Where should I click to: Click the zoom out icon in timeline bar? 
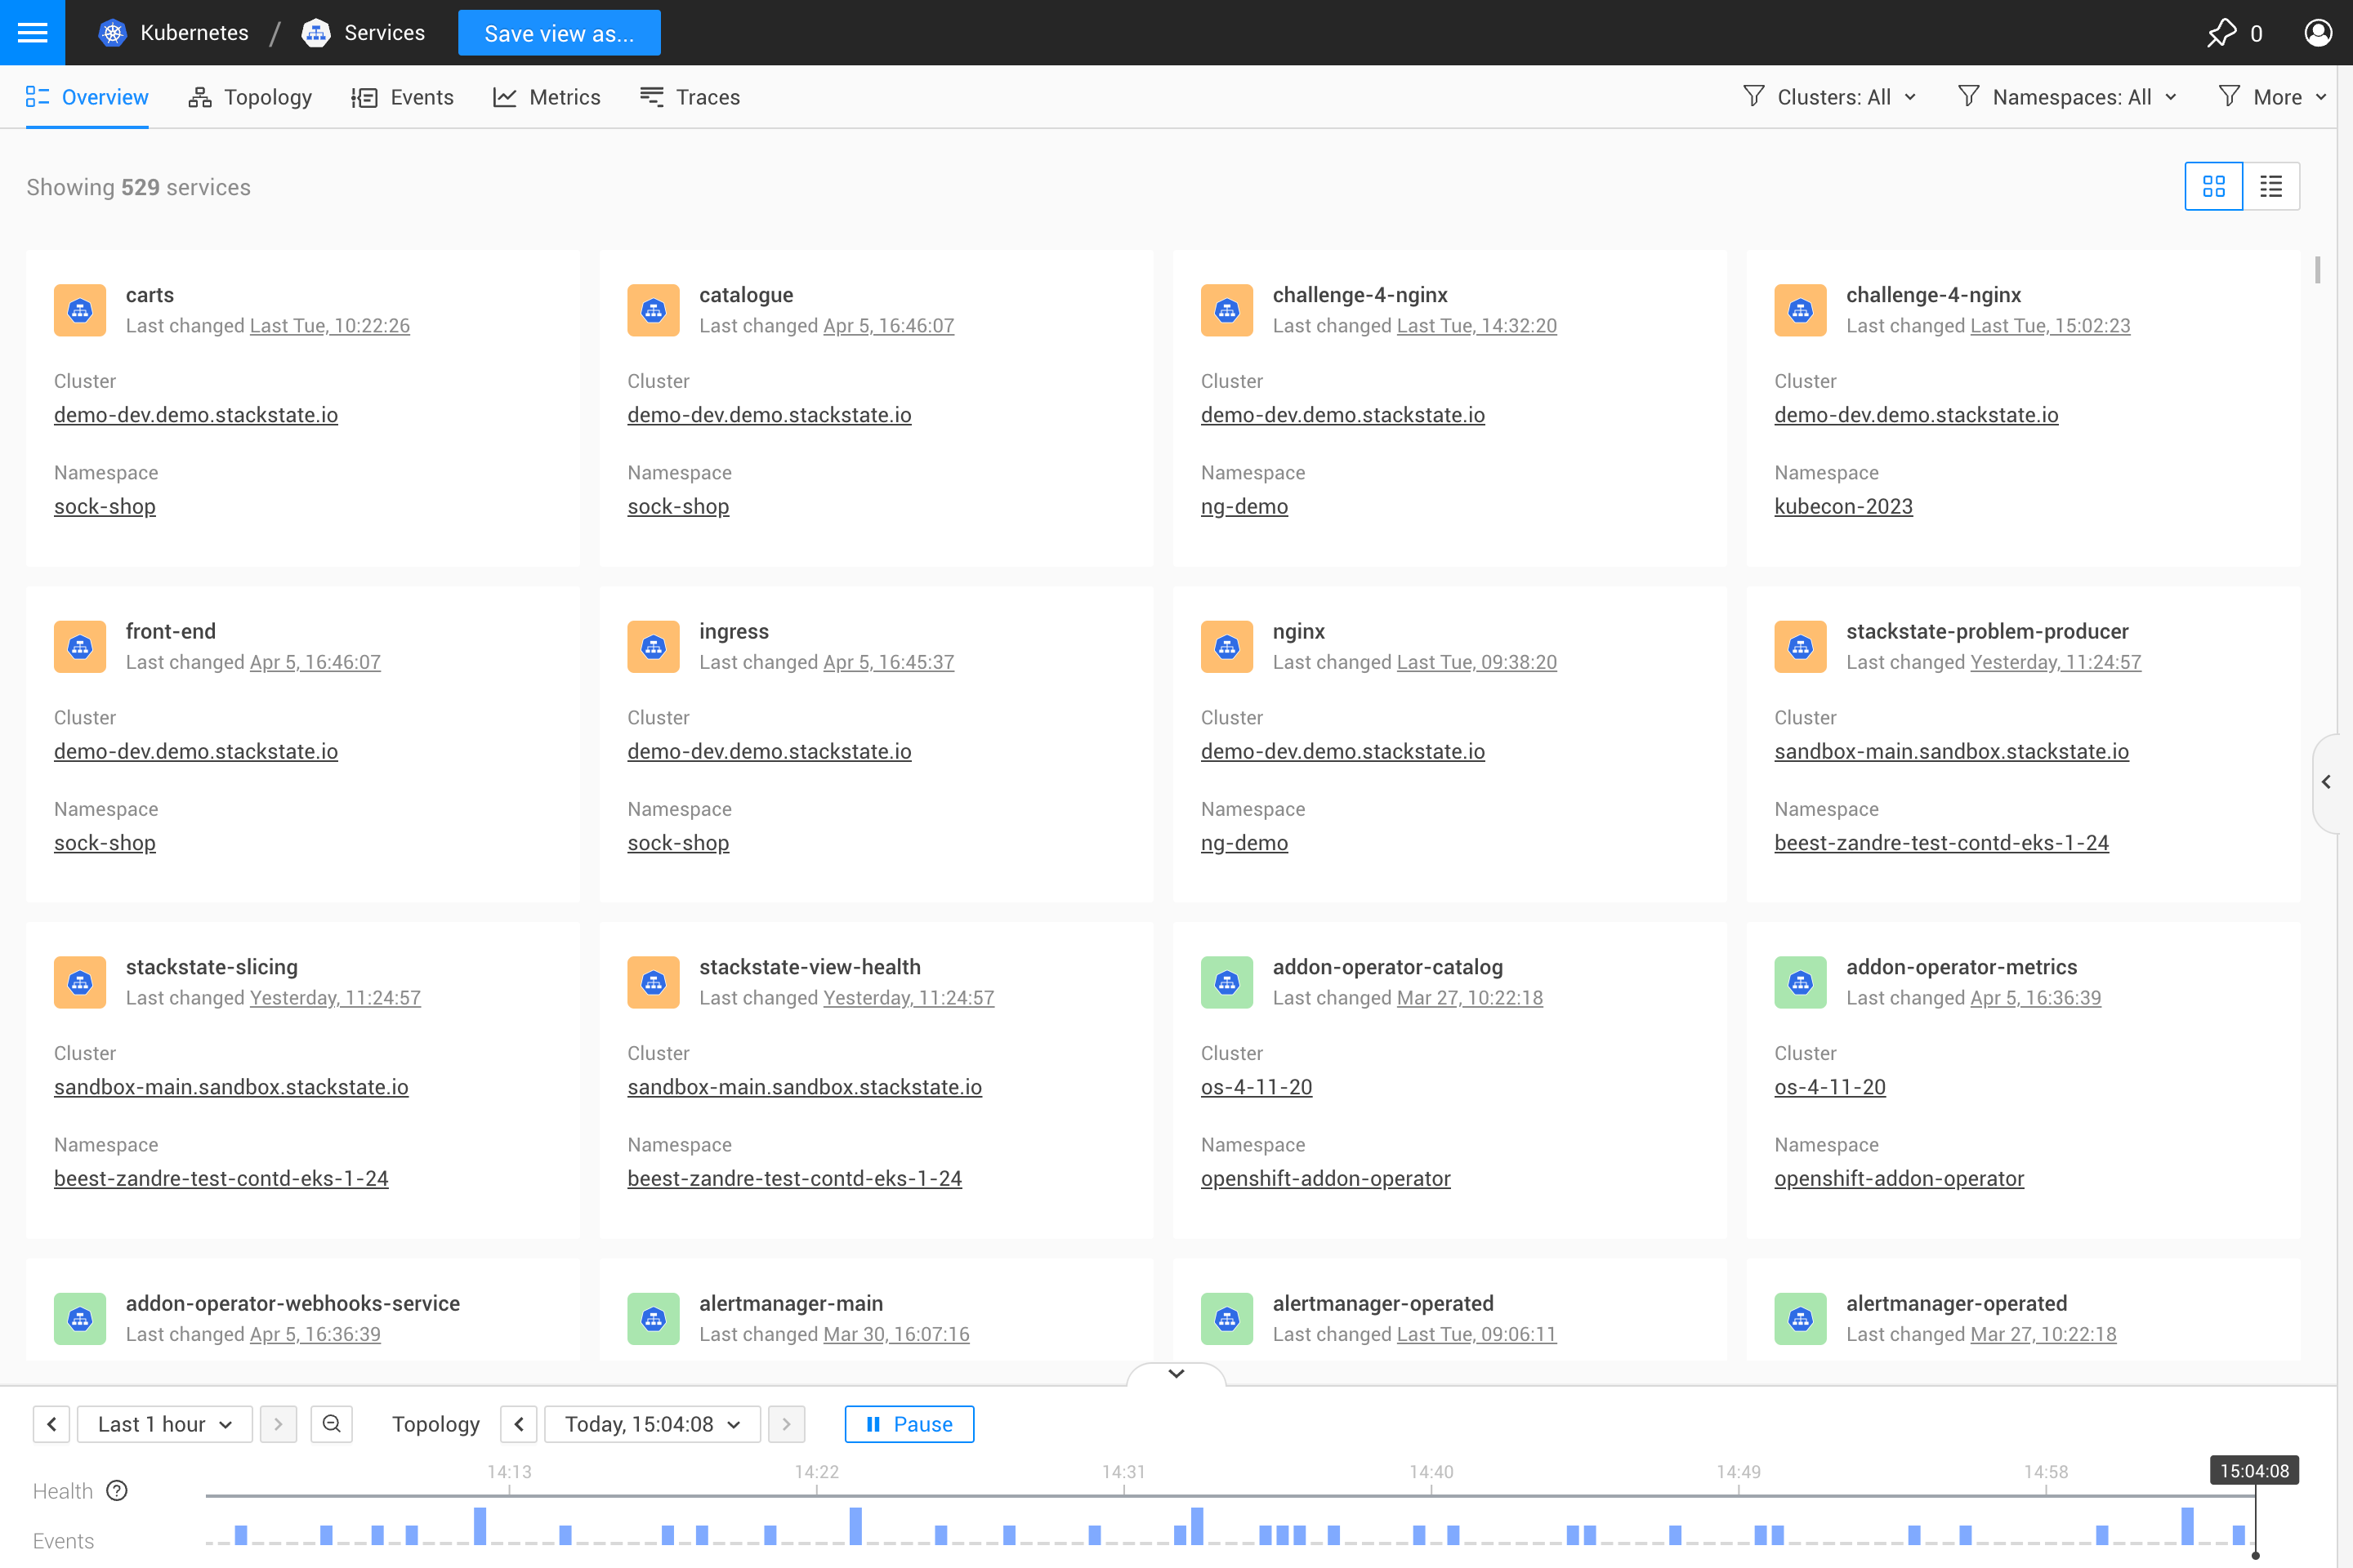click(x=331, y=1423)
